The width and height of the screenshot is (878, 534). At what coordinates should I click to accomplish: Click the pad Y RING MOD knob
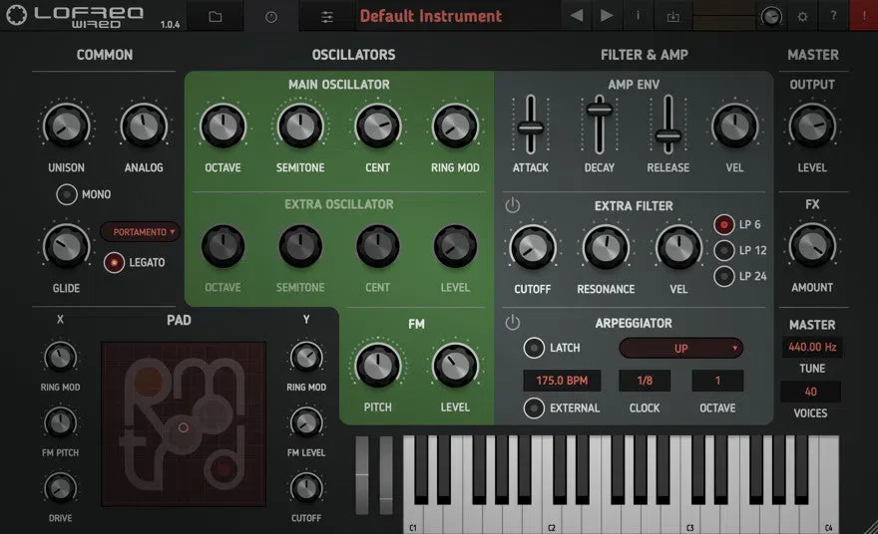[306, 358]
